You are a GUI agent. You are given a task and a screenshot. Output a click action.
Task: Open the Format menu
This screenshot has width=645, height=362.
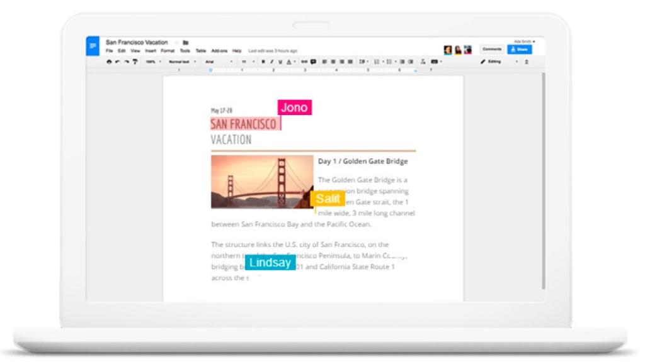167,50
